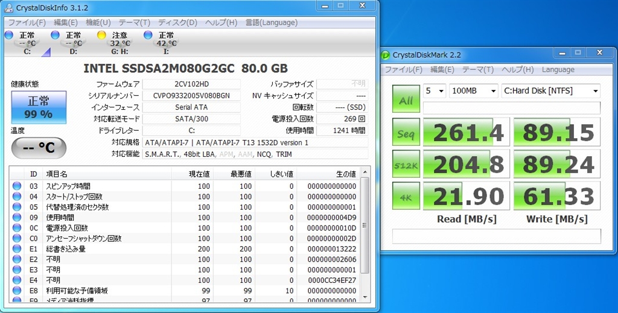This screenshot has width=618, height=313.
Task: Click status orb for attribute 09
Action: [16, 217]
